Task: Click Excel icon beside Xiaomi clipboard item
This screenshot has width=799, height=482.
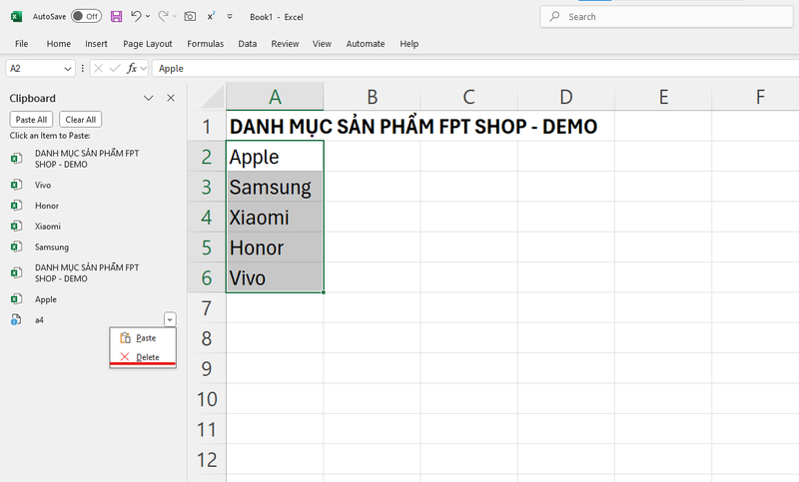Action: [16, 226]
